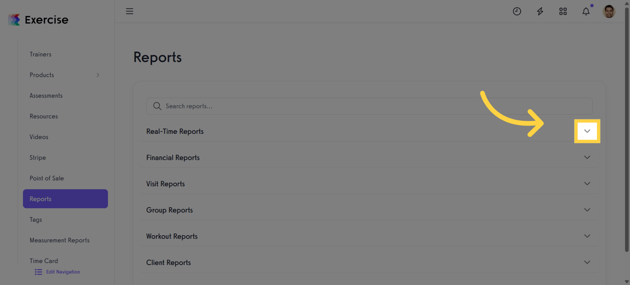Expand the Visit Reports chevron
This screenshot has width=630, height=285.
click(x=587, y=184)
